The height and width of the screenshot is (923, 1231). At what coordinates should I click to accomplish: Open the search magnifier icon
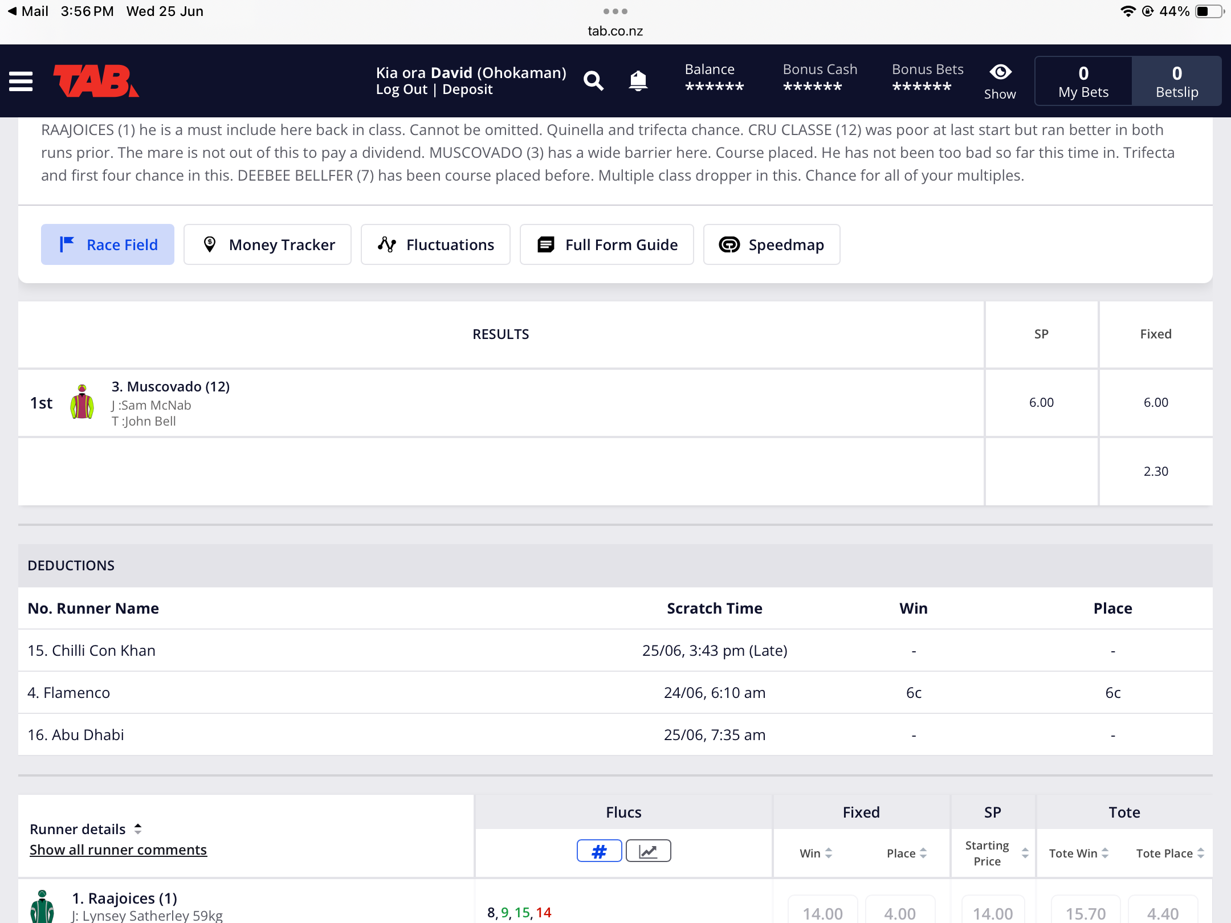tap(593, 81)
